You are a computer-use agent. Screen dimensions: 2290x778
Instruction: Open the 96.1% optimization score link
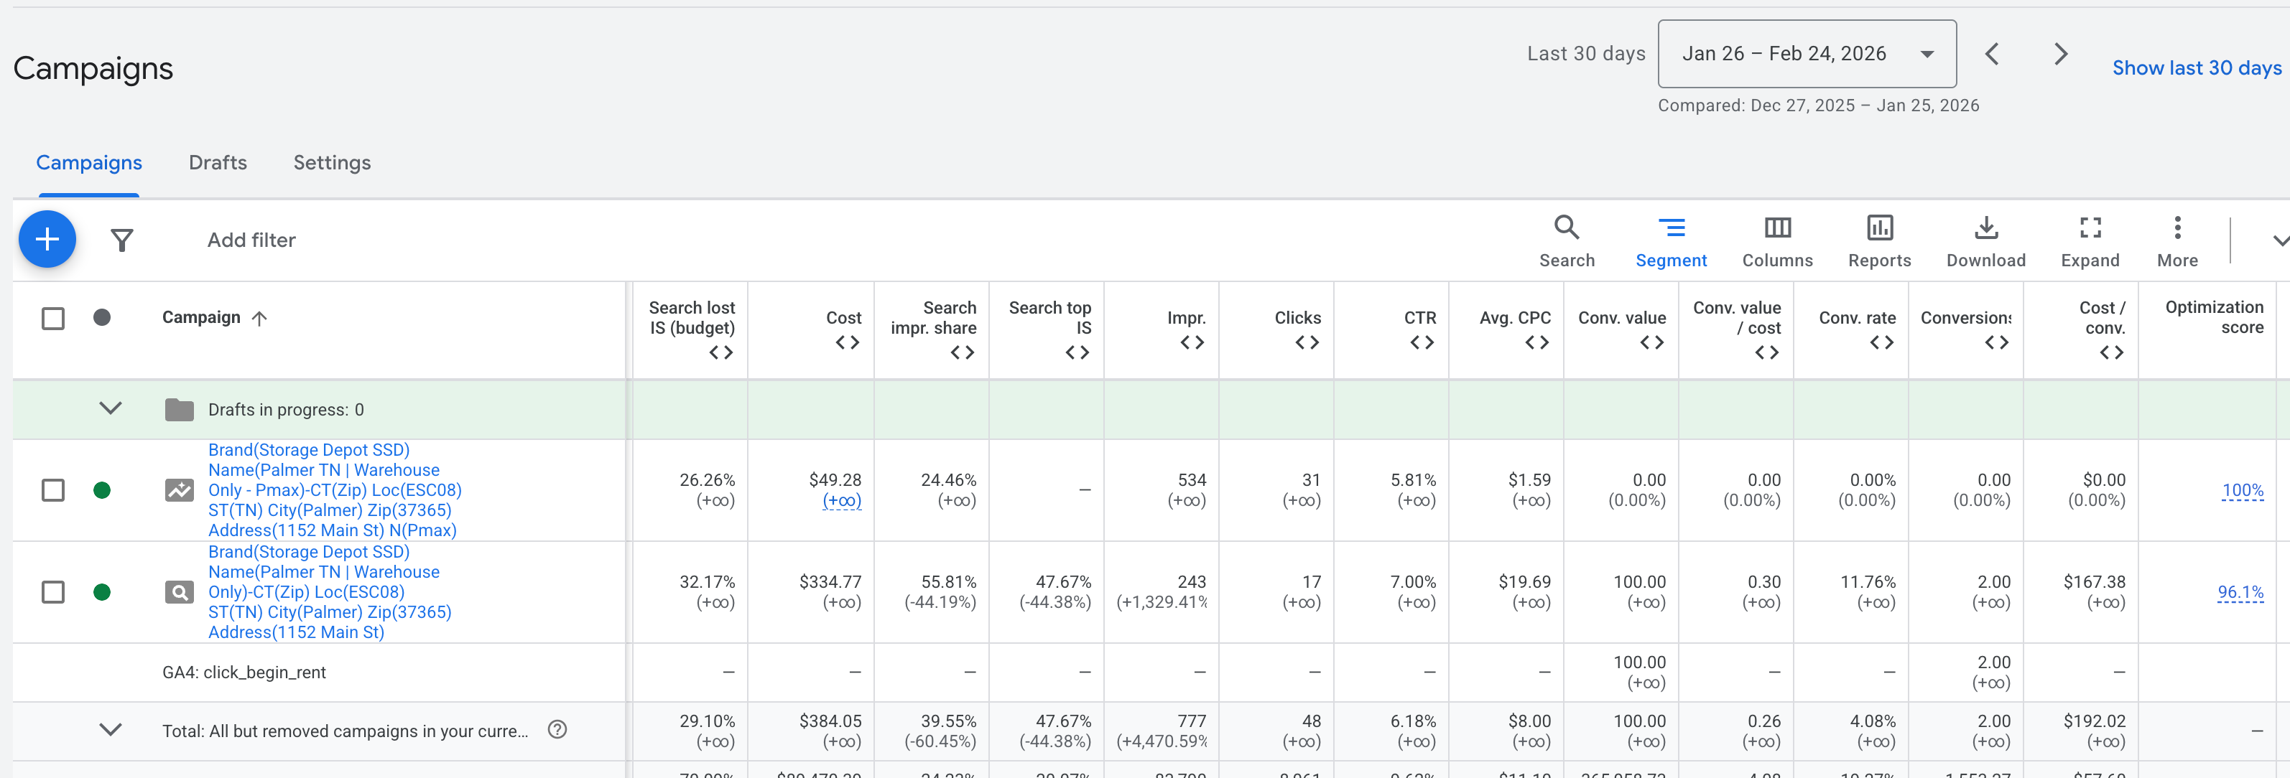2239,592
